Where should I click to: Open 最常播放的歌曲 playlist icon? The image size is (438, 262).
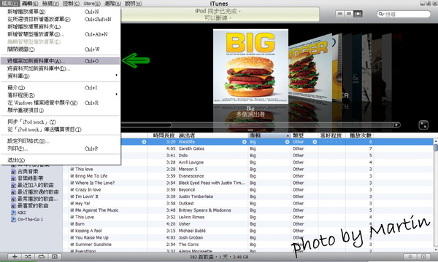coord(13,199)
